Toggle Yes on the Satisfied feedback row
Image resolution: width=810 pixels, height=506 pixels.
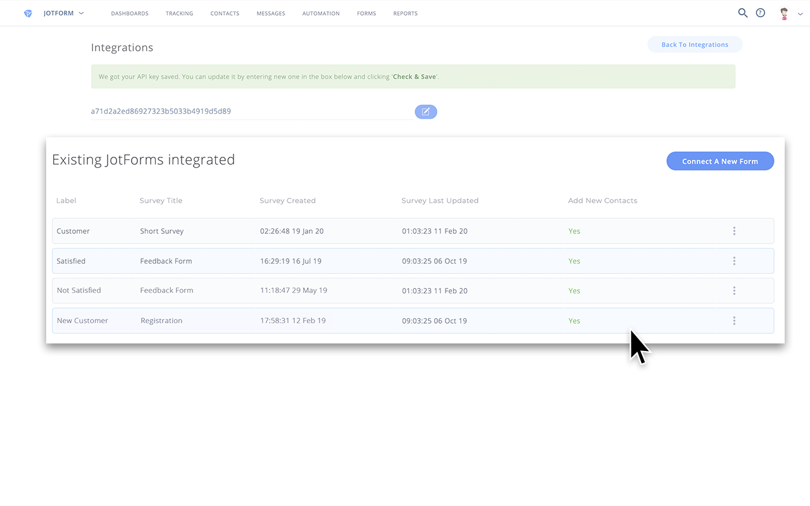click(574, 261)
